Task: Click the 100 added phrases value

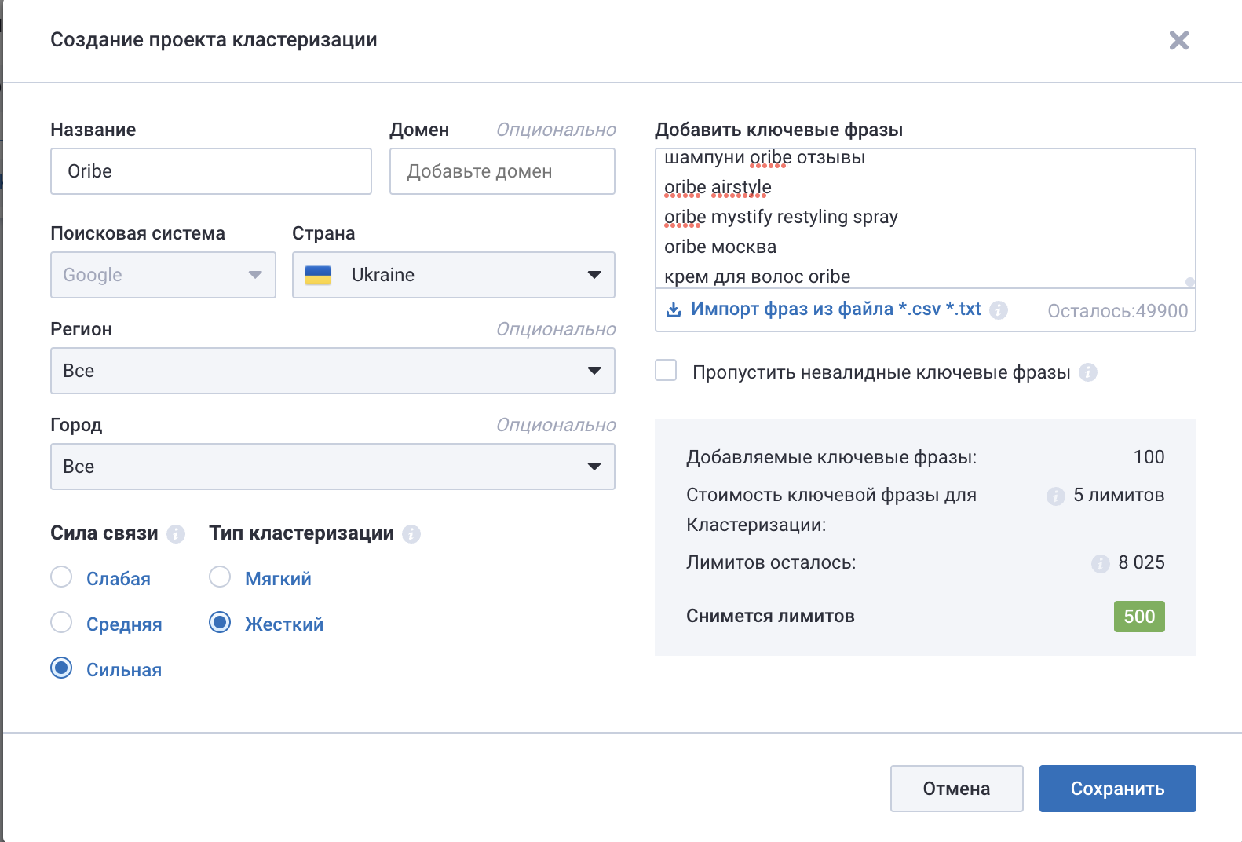Action: coord(1149,457)
